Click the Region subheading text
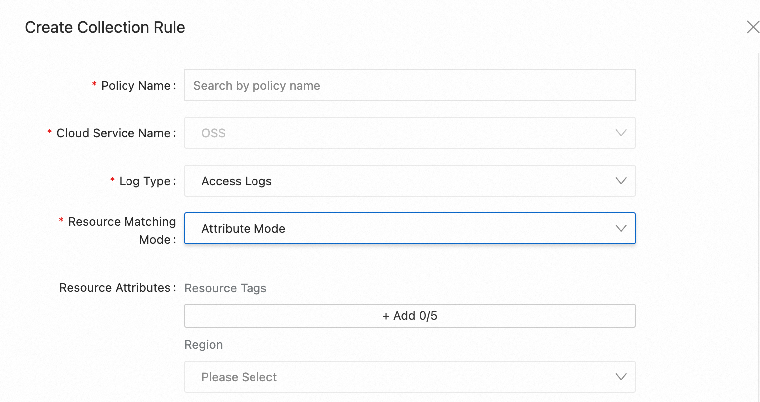 point(203,345)
